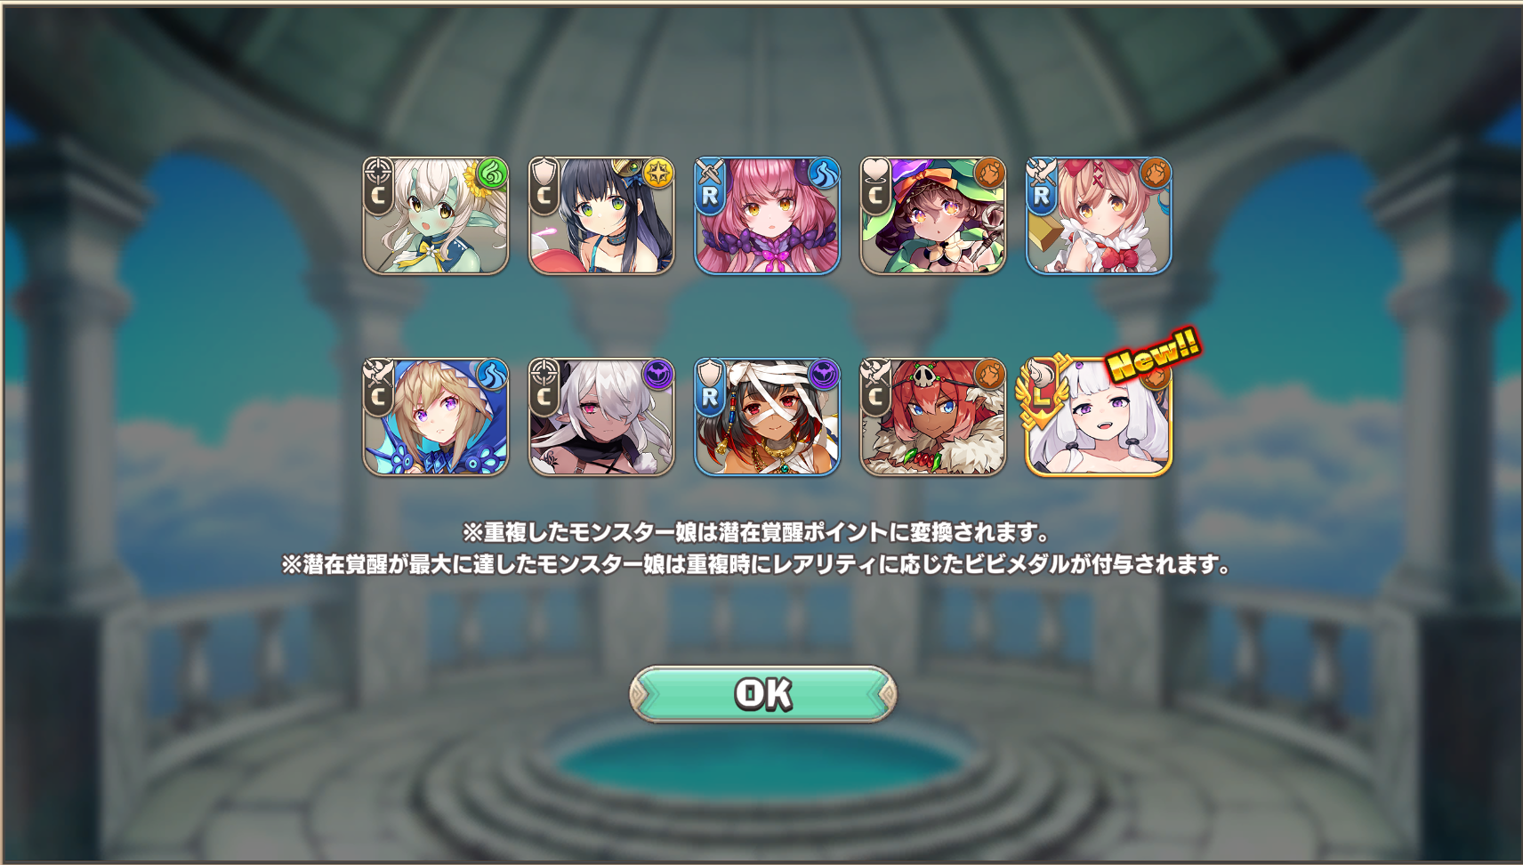Select the white-haired eyepatch girl card
1523x865 pixels.
(601, 416)
